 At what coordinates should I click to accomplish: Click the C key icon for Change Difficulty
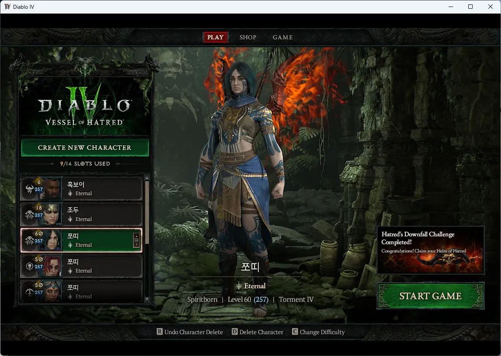click(295, 332)
